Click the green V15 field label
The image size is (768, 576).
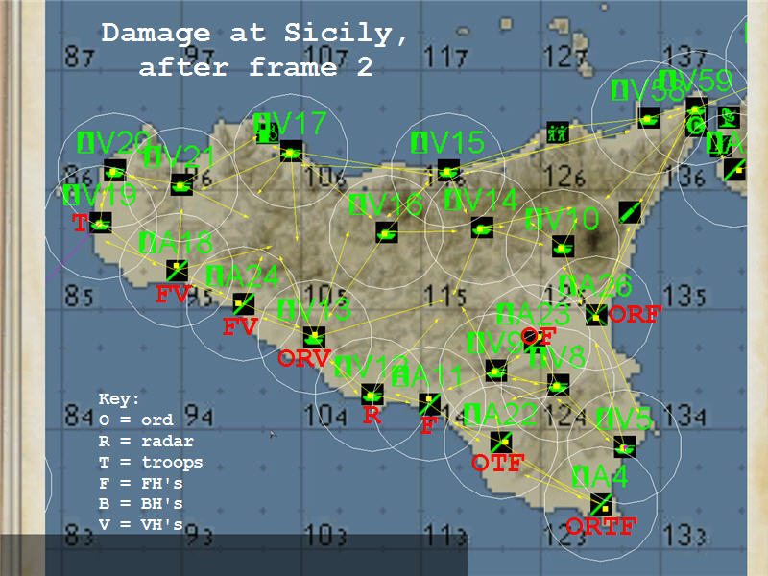click(x=447, y=142)
